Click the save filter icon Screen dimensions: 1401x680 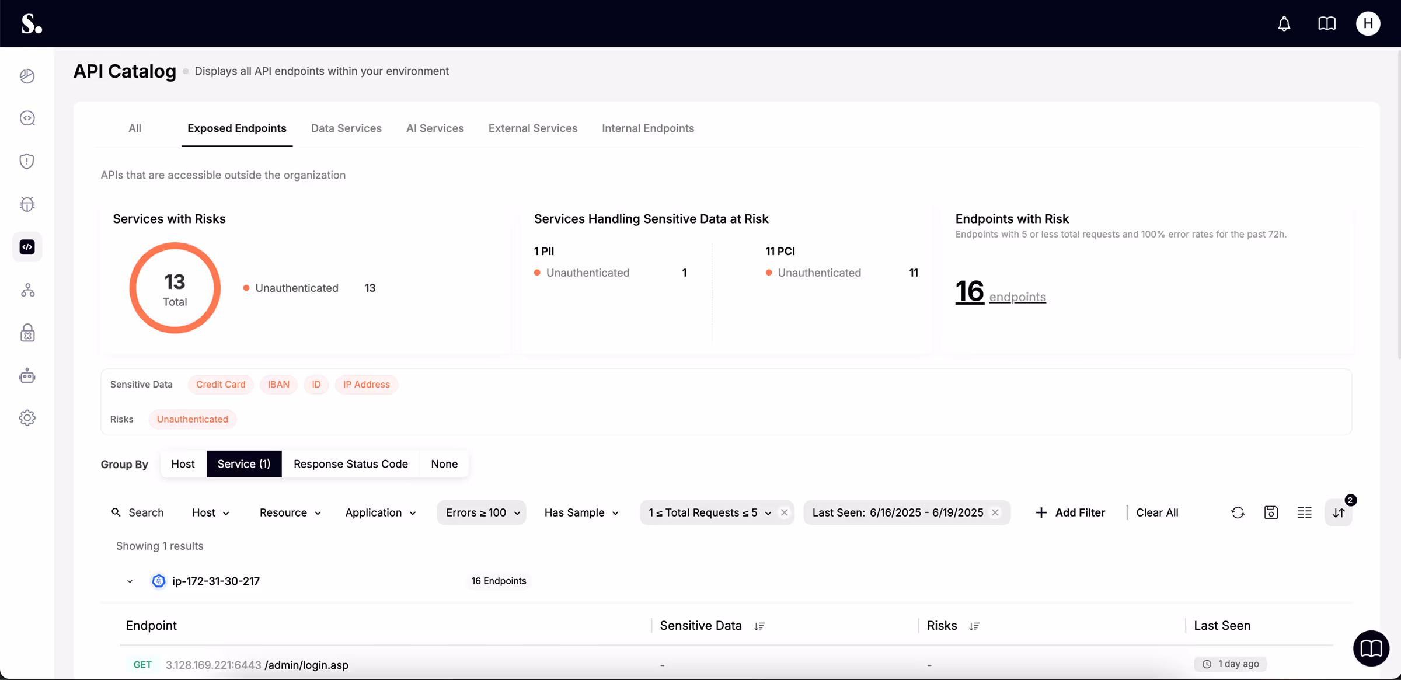[1271, 512]
